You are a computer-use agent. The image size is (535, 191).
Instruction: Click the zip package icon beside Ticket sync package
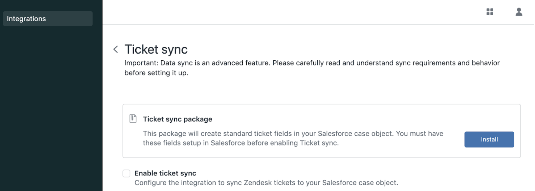coord(133,119)
